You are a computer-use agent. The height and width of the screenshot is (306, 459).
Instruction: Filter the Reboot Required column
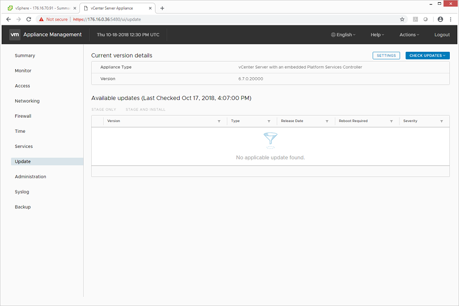pyautogui.click(x=391, y=121)
